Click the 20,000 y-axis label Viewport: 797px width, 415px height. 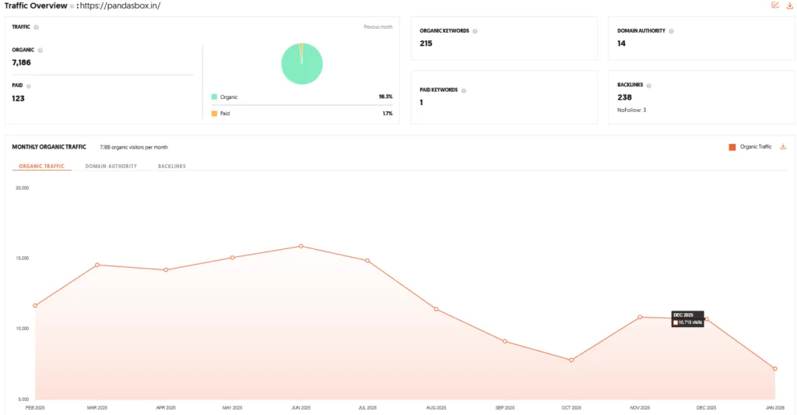pos(23,188)
